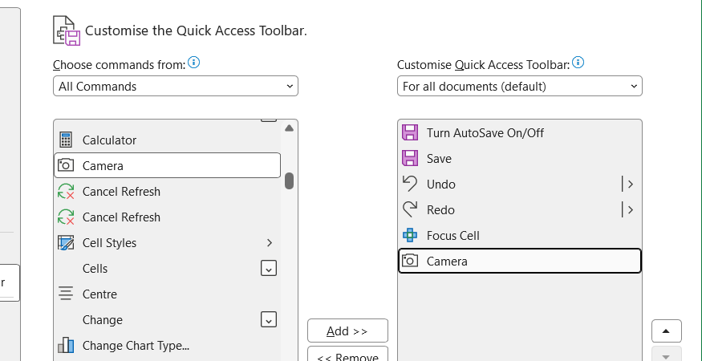Image resolution: width=702 pixels, height=361 pixels.
Task: Click the Move Down arrow button
Action: 667,354
